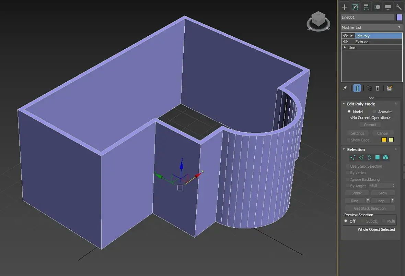The image size is (405, 276).
Task: Click the By Angle spinner arrows
Action: (394, 186)
